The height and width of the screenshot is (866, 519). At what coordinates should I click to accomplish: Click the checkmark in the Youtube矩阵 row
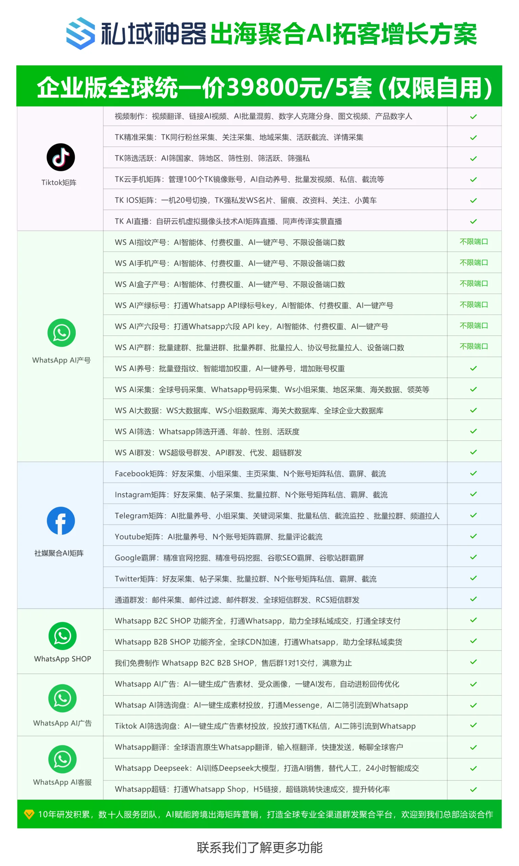tap(473, 536)
